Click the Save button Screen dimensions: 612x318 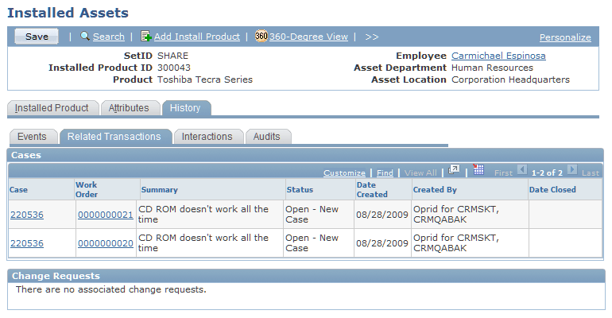pos(37,37)
